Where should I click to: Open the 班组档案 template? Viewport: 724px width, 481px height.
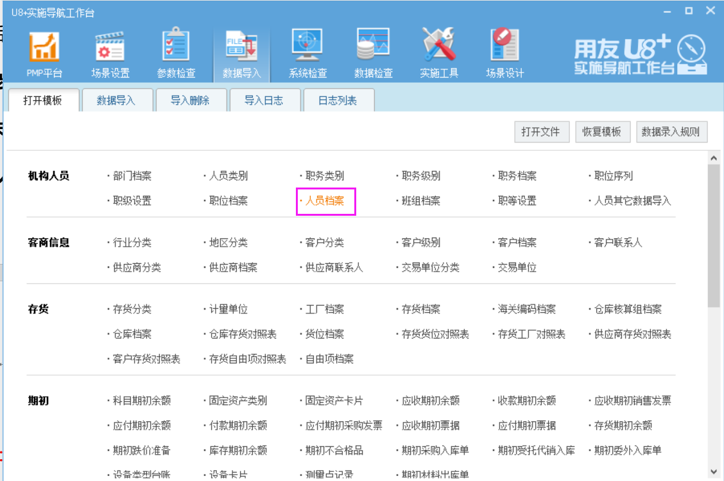tap(421, 201)
